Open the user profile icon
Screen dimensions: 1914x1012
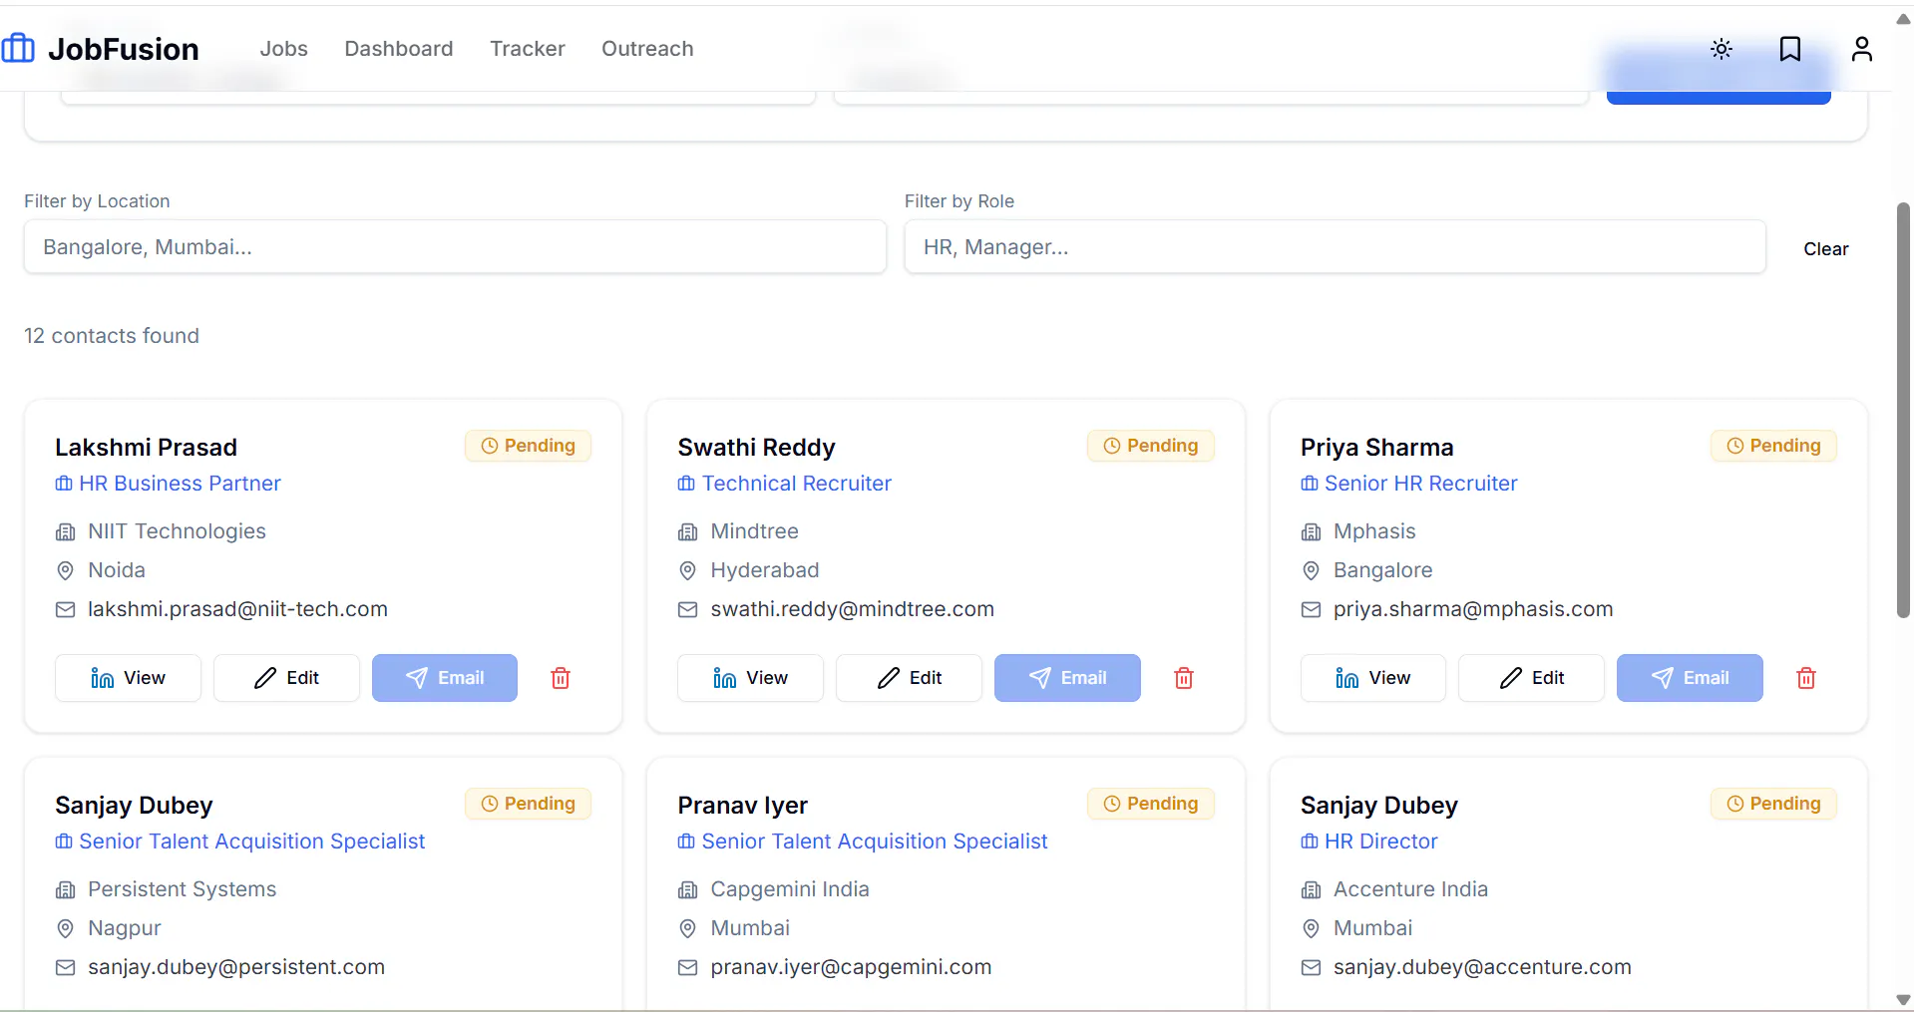click(1862, 49)
